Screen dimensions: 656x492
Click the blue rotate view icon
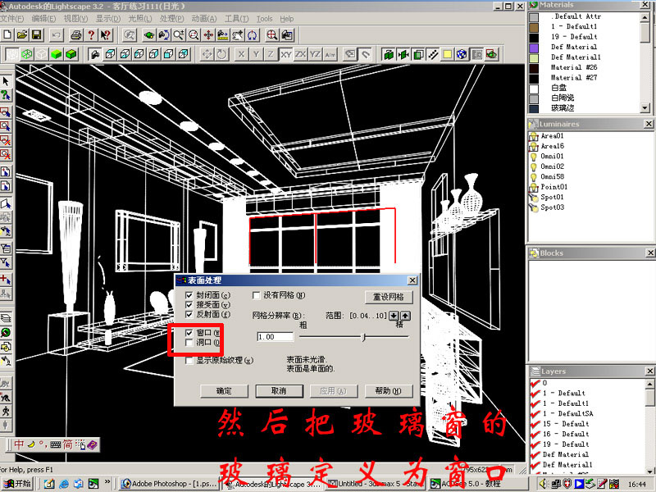coord(252,34)
